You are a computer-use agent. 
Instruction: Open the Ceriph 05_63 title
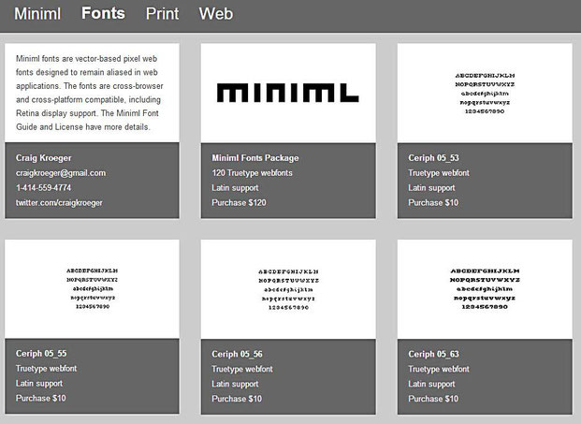click(433, 355)
